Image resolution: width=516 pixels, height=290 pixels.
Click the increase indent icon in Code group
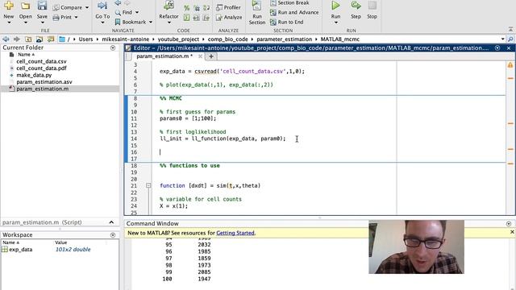point(206,18)
